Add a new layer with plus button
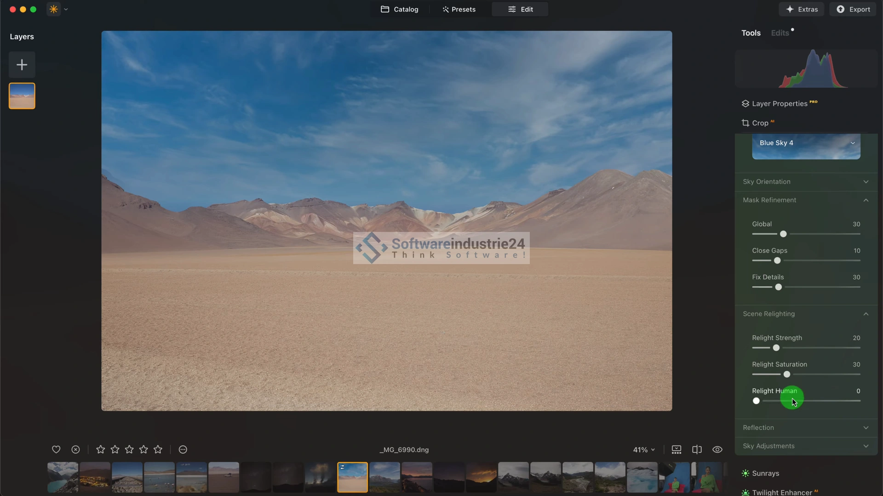This screenshot has width=883, height=496. (22, 65)
